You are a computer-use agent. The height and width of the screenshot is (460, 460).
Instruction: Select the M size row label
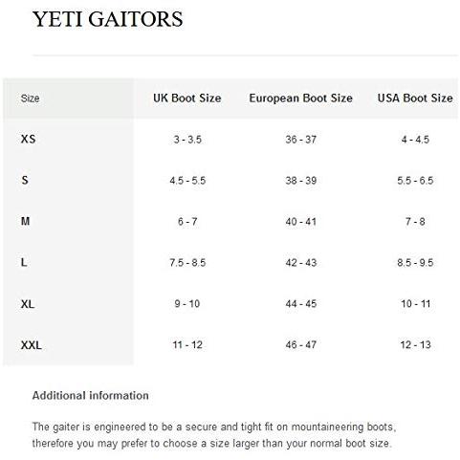pyautogui.click(x=25, y=221)
